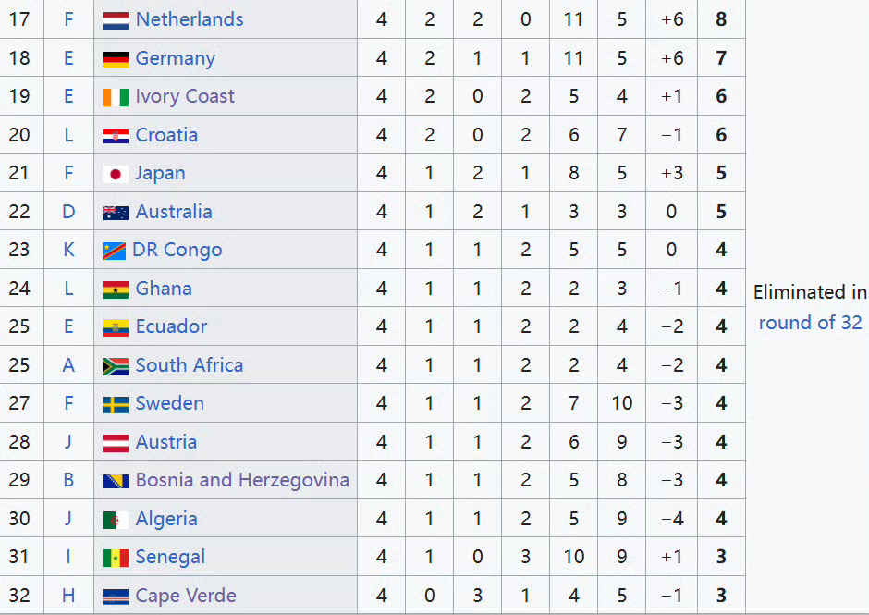Image resolution: width=869 pixels, height=615 pixels.
Task: Open the Ghana team page link
Action: (164, 289)
